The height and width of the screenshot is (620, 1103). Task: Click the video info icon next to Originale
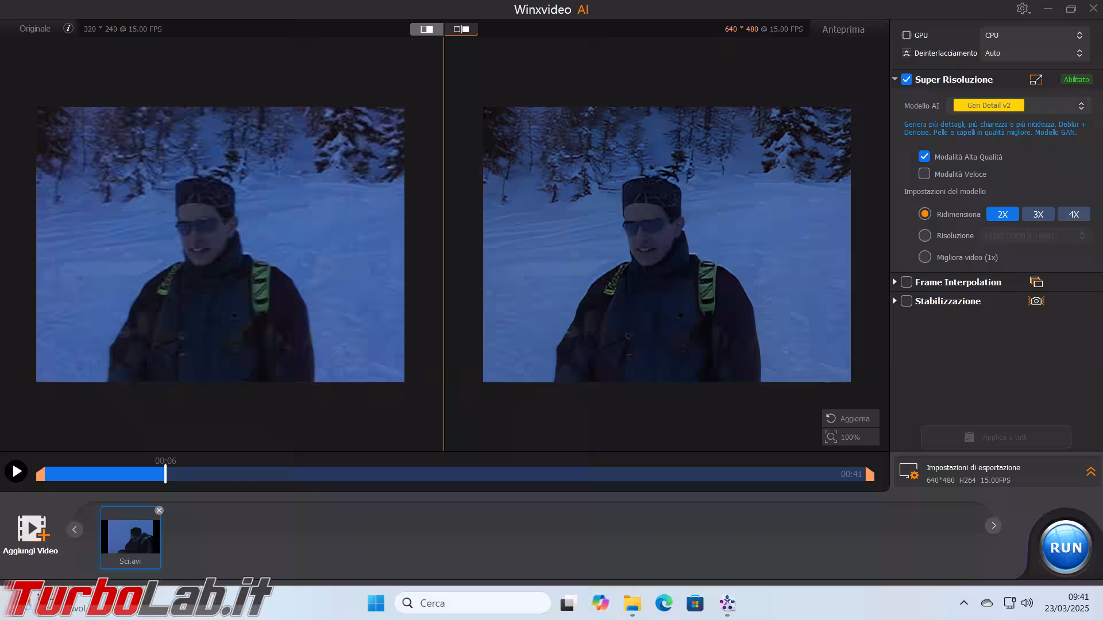tap(68, 28)
